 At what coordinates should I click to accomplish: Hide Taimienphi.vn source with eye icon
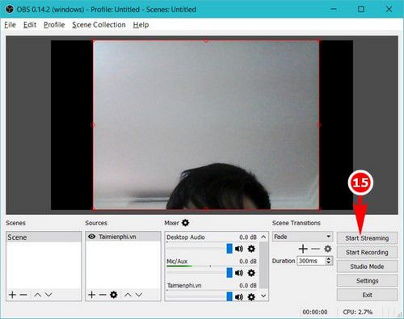click(91, 237)
